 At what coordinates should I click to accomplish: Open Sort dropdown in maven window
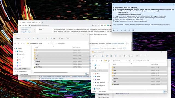(53, 39)
